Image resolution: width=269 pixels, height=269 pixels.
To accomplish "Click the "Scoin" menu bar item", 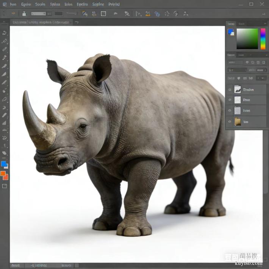I will [40, 4].
